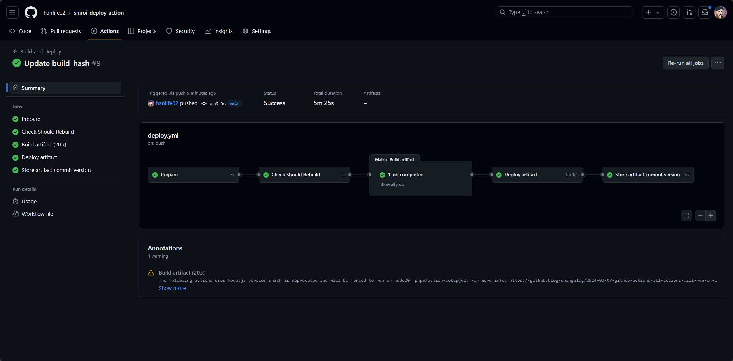The width and height of the screenshot is (733, 361).
Task: Zoom out workflow graph with minus icon
Action: (x=700, y=215)
